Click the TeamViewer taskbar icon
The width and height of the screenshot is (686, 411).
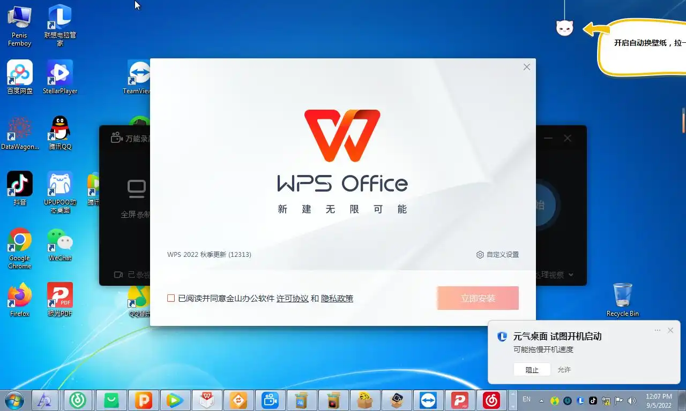click(x=428, y=400)
